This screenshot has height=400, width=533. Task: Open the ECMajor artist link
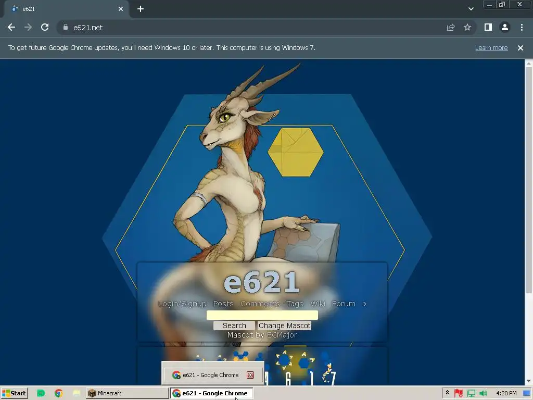click(x=282, y=335)
